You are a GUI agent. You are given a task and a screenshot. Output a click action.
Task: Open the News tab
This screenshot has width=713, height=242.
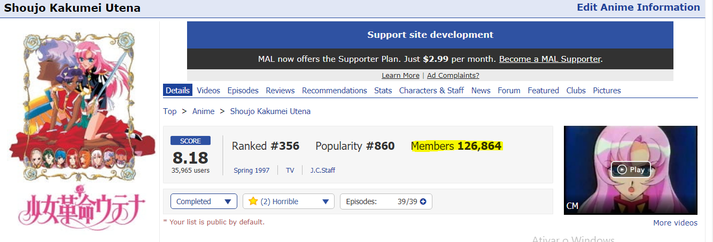point(481,91)
